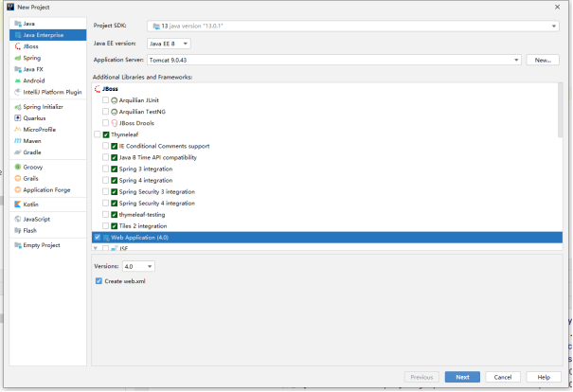Choose the Maven icon
The height and width of the screenshot is (392, 573).
18,141
